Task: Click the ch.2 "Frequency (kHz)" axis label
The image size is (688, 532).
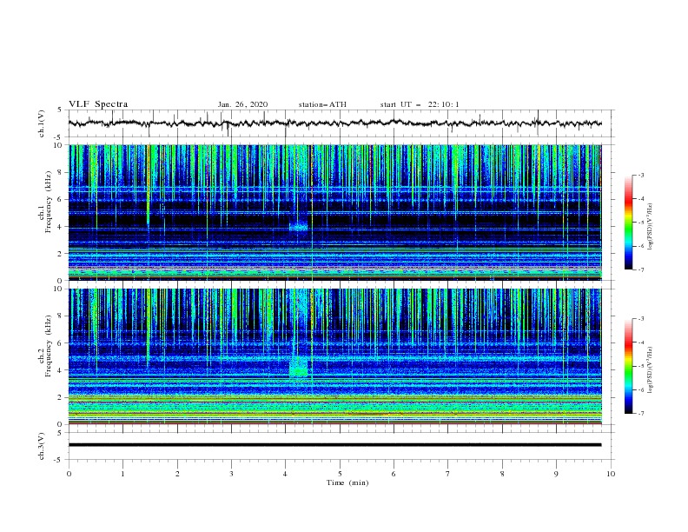Action: tap(49, 346)
